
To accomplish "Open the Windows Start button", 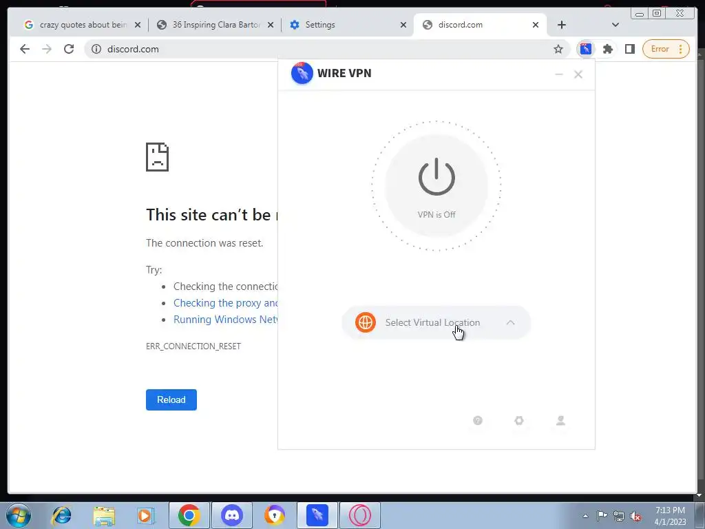I will [x=19, y=515].
